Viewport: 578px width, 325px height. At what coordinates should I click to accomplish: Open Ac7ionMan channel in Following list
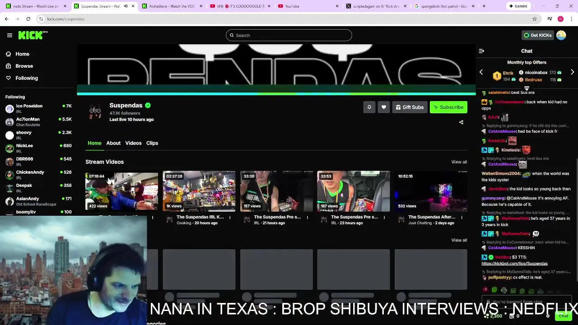click(x=38, y=122)
